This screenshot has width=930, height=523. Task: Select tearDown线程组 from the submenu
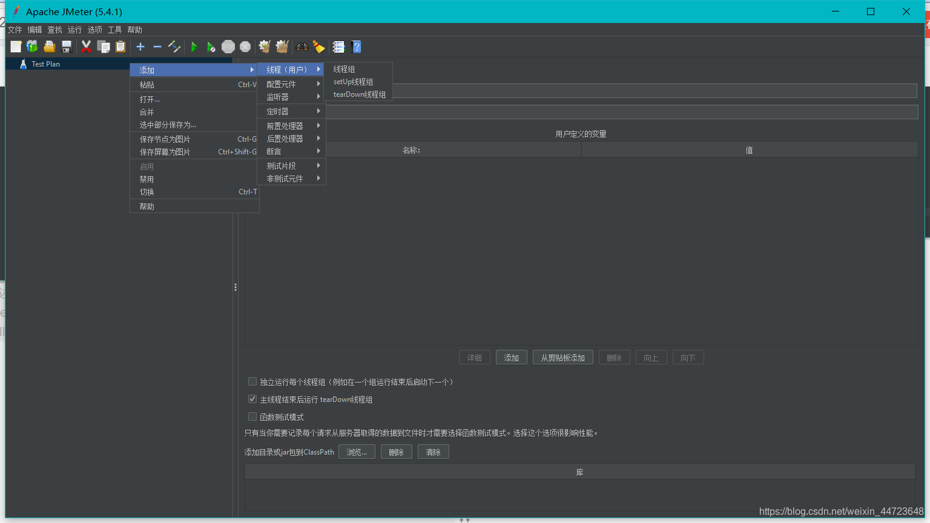coord(358,94)
